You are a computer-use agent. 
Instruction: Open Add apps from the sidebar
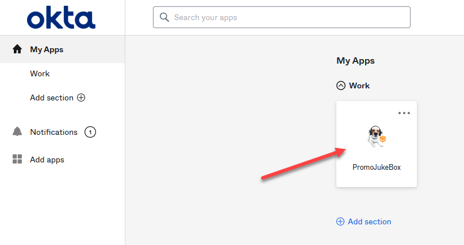tap(47, 160)
